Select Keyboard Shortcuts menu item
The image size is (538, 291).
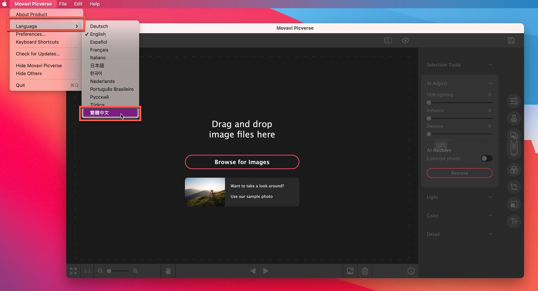tap(47, 42)
